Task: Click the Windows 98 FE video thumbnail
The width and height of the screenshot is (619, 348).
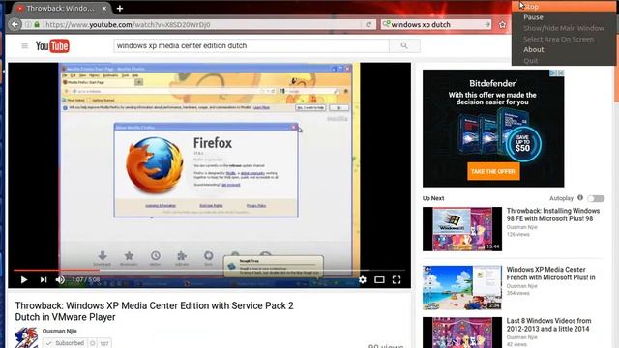Action: pyautogui.click(x=462, y=229)
